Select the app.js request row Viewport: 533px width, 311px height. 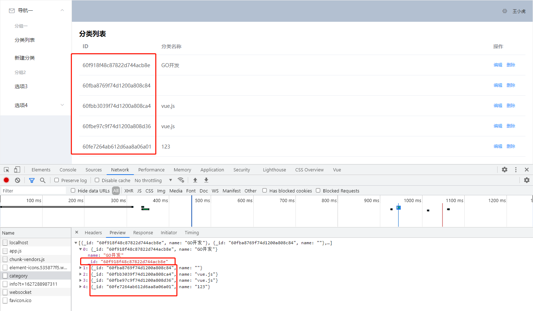pos(36,251)
